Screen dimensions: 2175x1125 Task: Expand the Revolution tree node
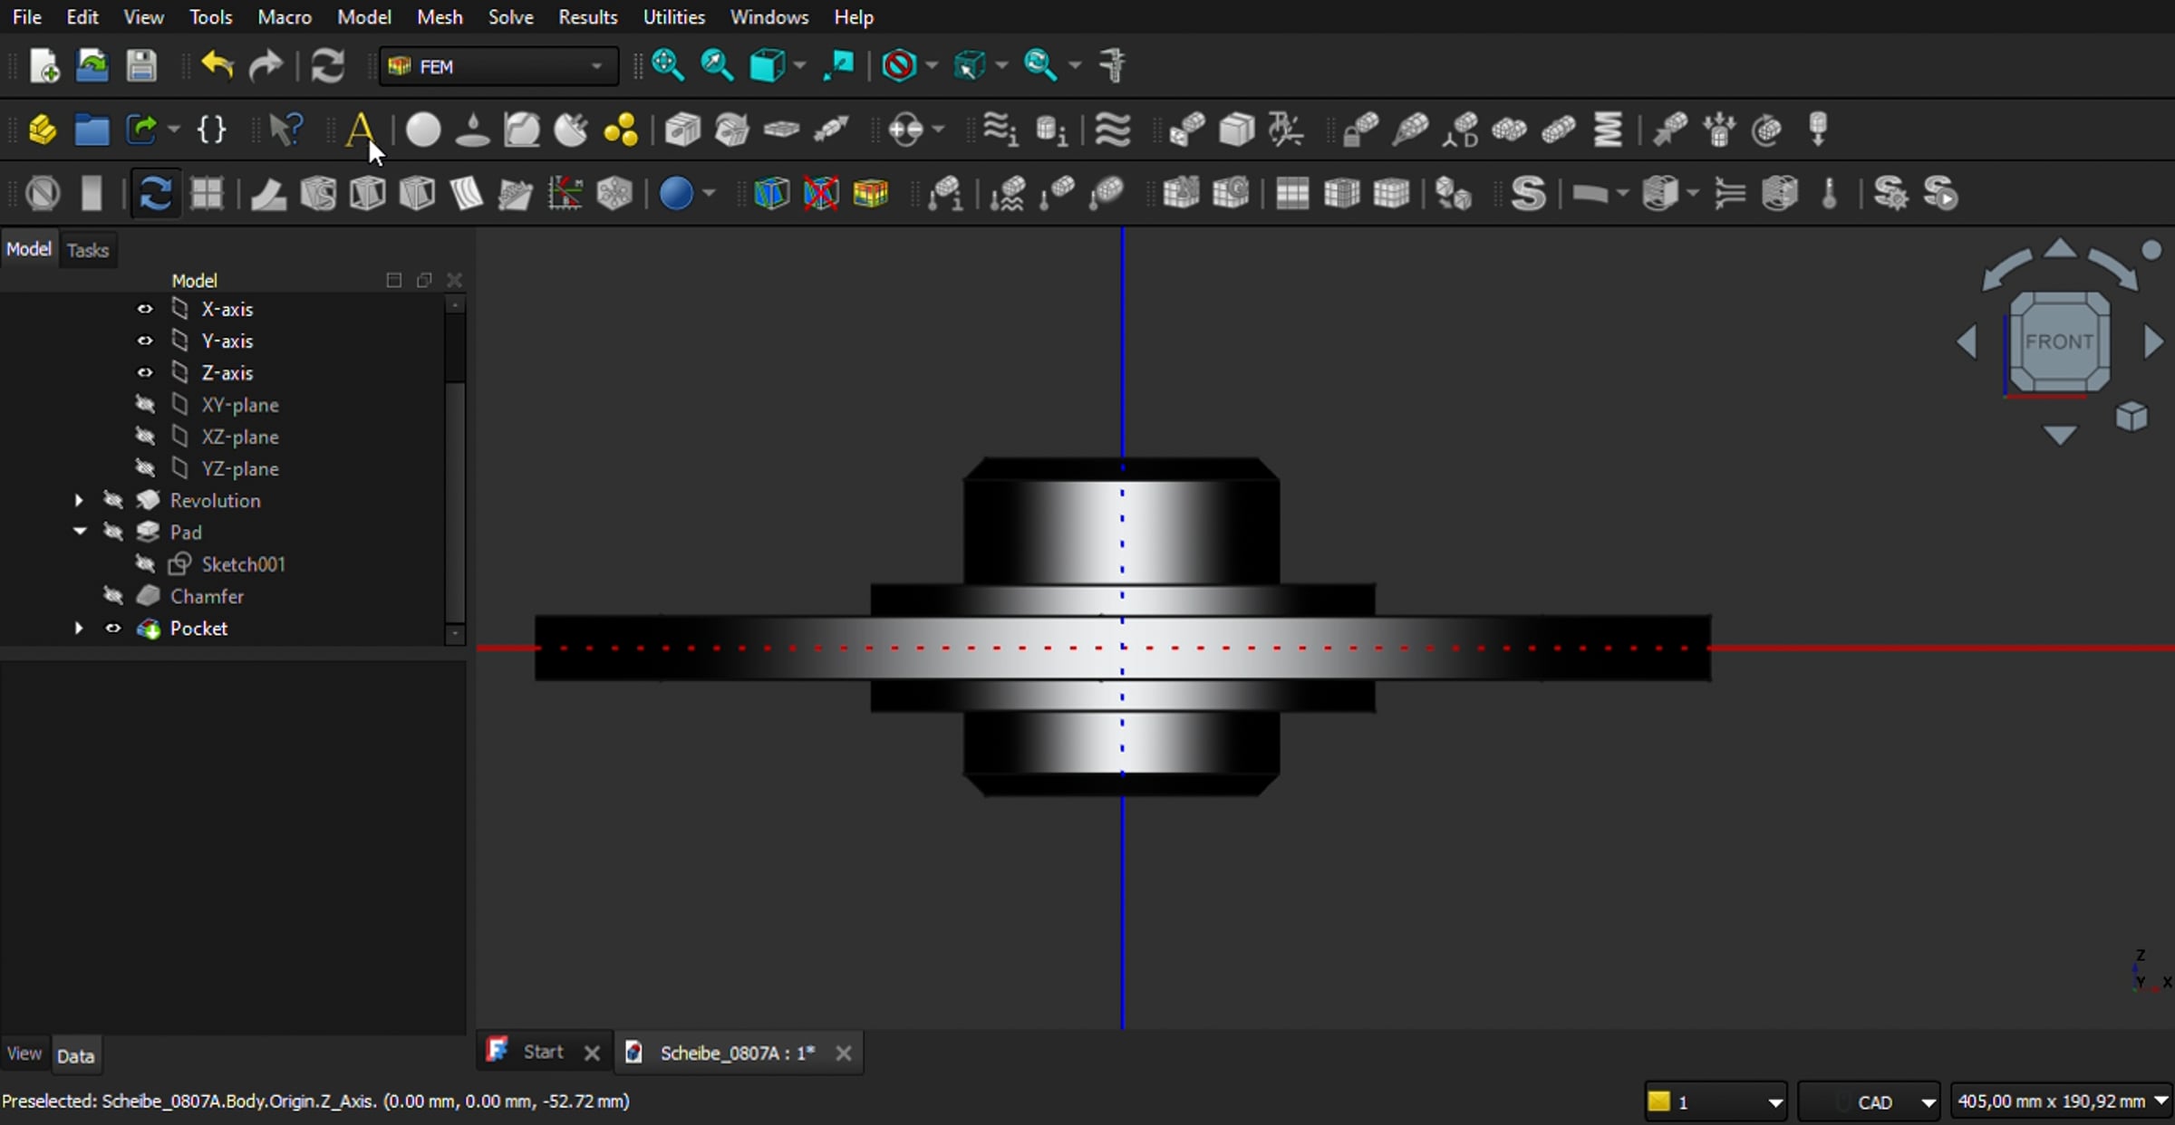pos(78,500)
